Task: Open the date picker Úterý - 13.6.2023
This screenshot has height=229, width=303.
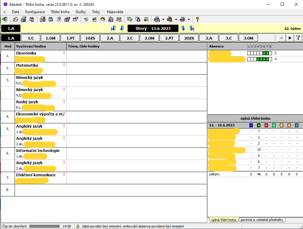Action: [x=153, y=28]
